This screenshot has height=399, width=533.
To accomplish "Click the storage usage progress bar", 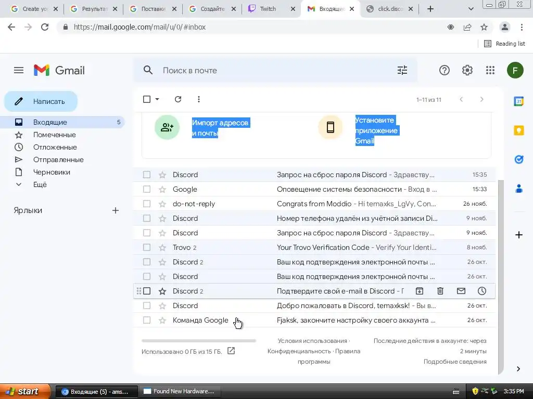I will point(199,340).
